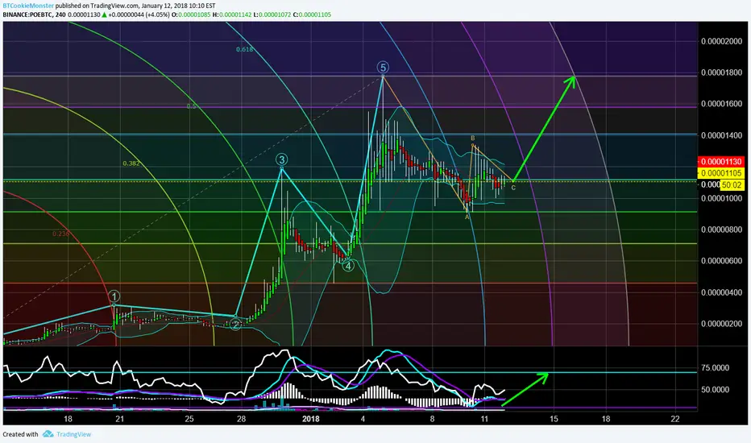Select circled wave 3 label
Screen dimensions: 751x443
coord(281,160)
